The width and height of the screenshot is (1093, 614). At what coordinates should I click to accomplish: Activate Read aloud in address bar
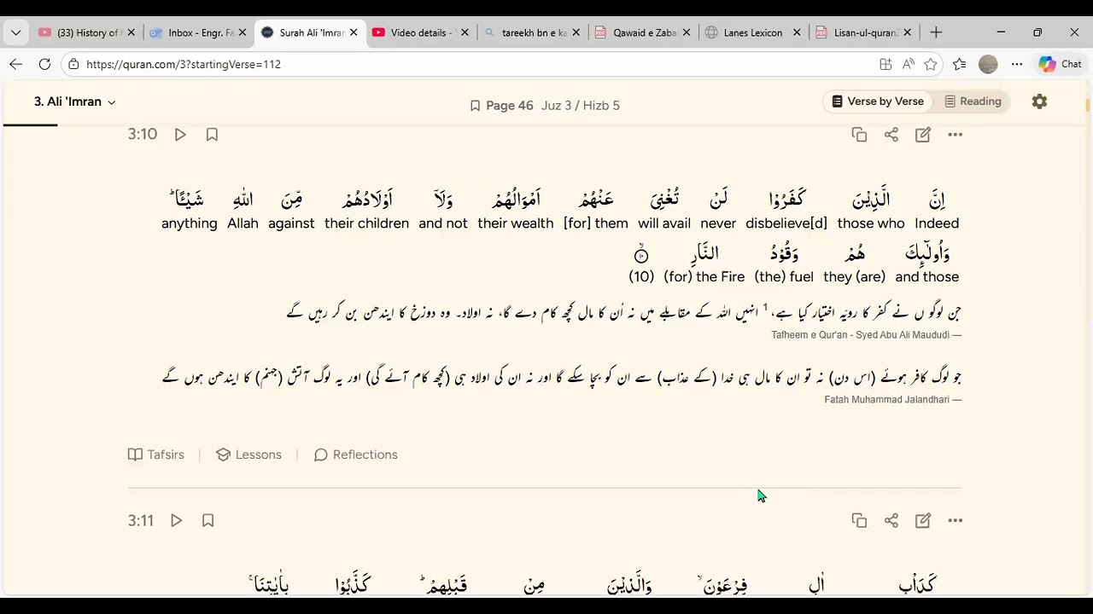tap(908, 64)
